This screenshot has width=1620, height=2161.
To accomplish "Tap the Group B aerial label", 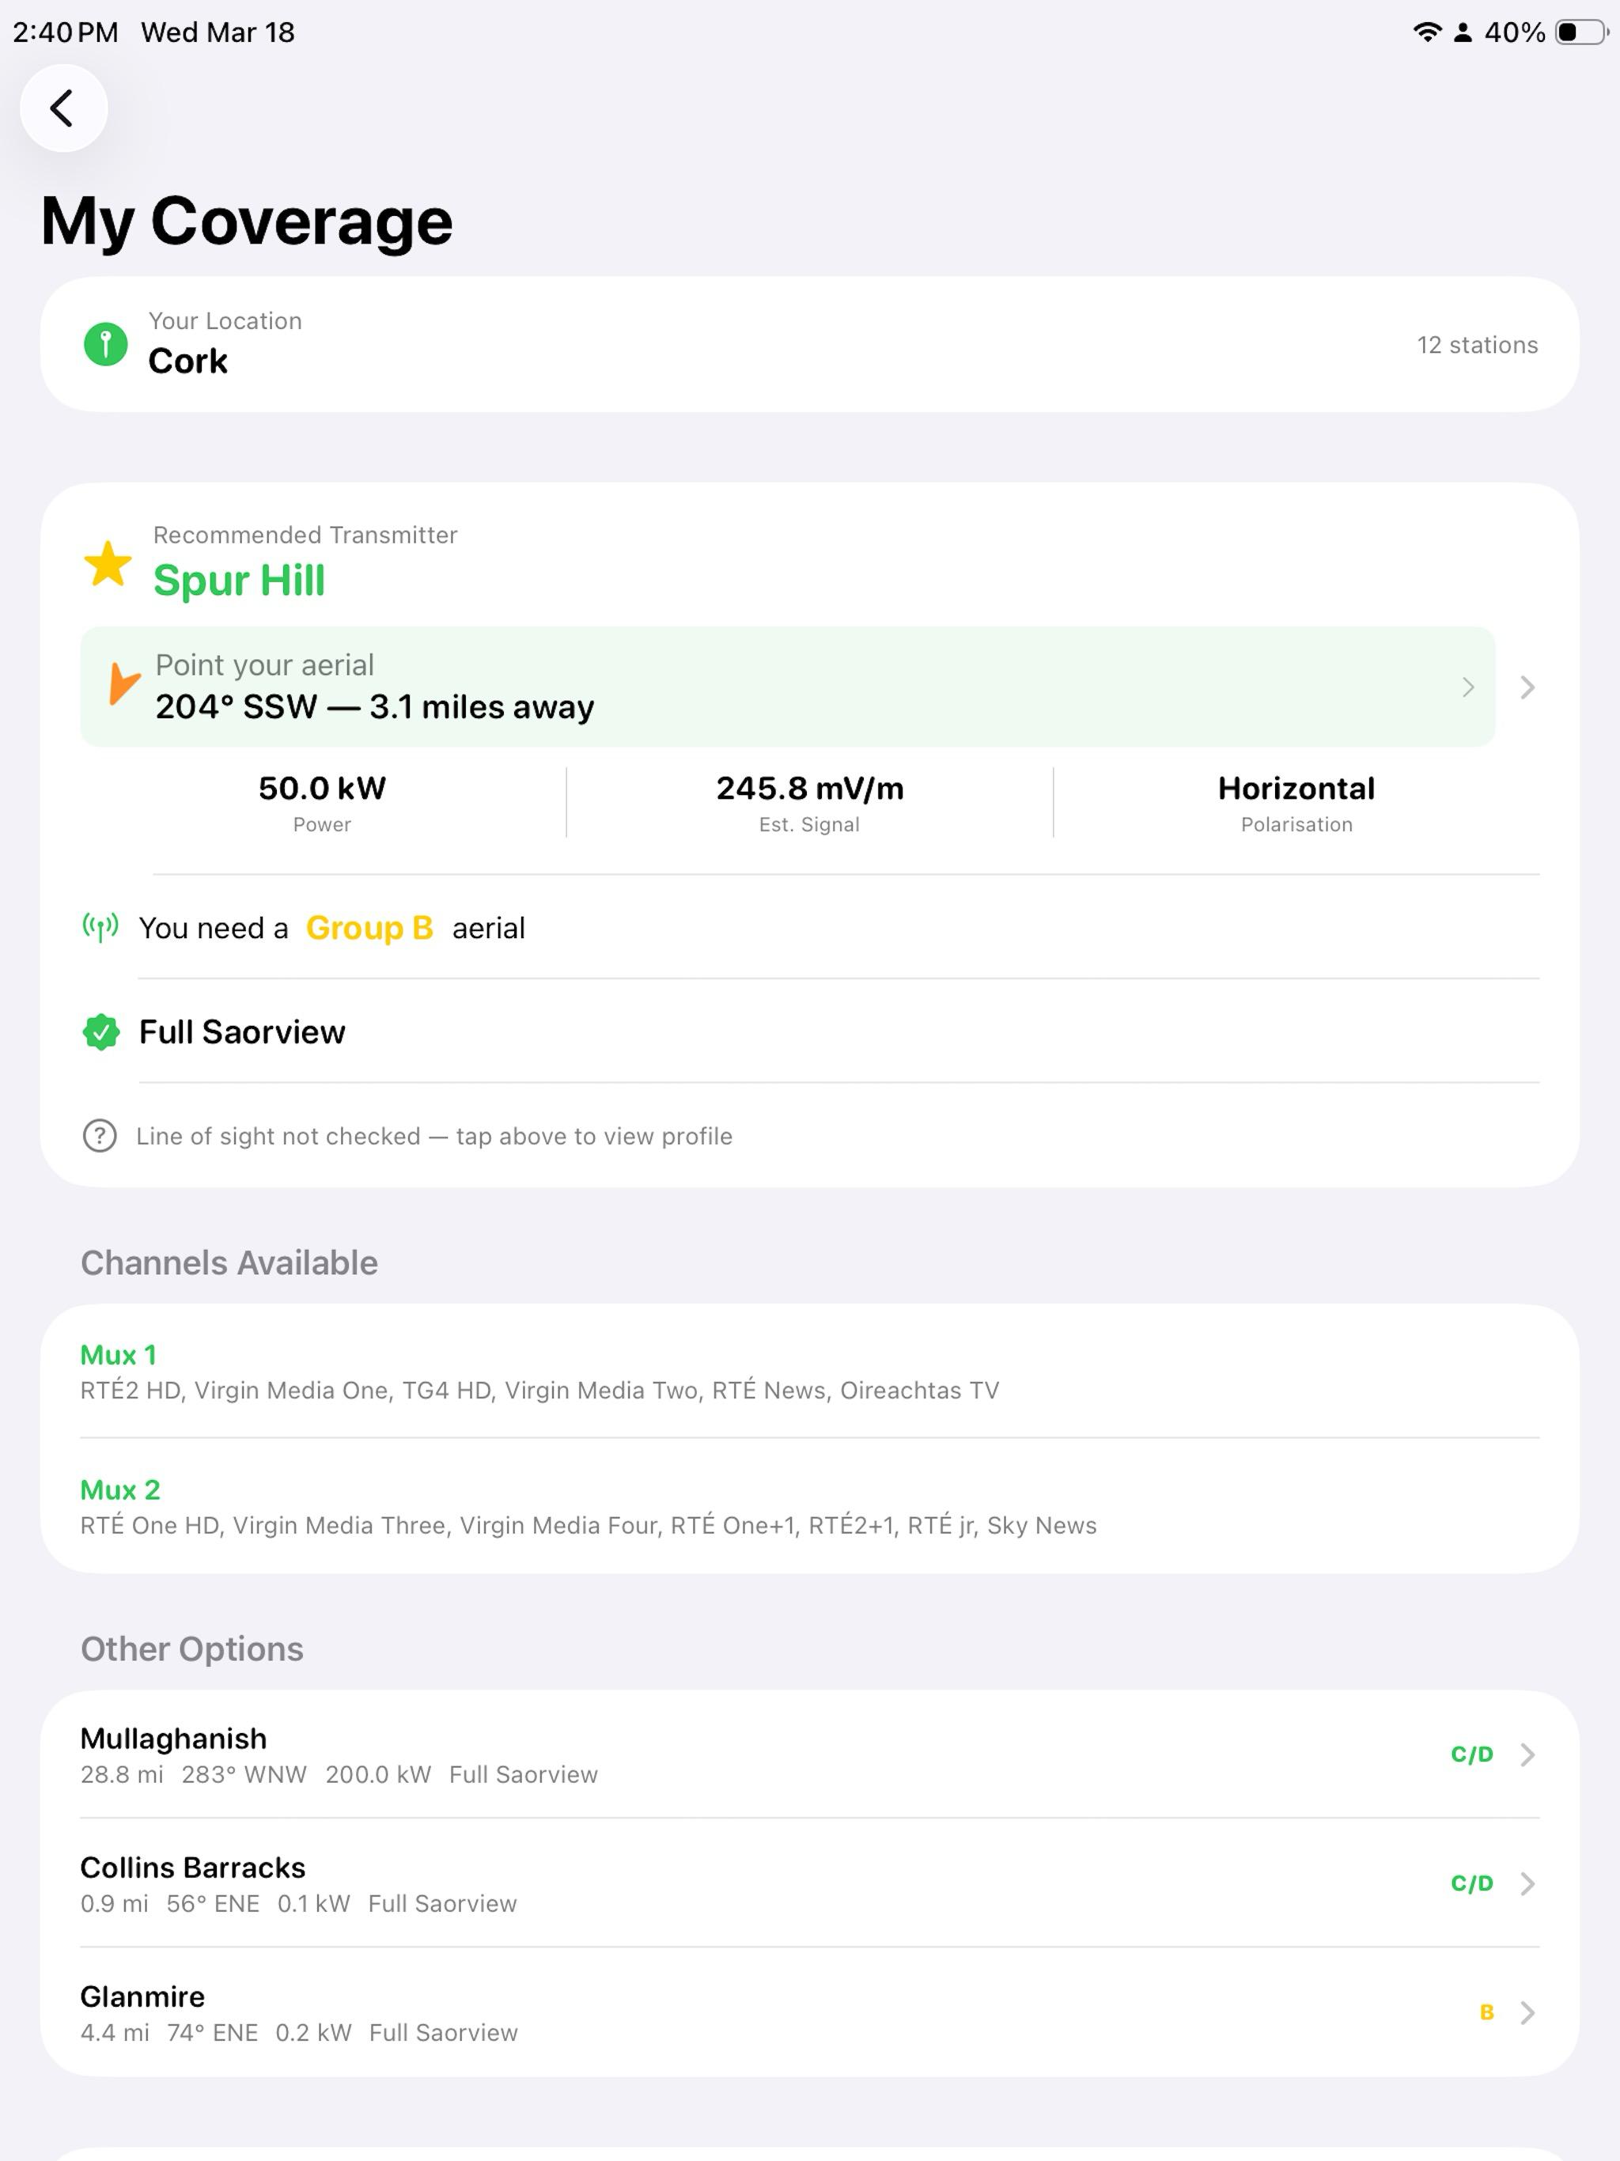I will [369, 928].
